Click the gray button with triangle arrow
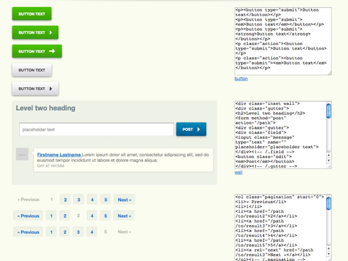Screen dimensions: 348x261 (x=35, y=89)
